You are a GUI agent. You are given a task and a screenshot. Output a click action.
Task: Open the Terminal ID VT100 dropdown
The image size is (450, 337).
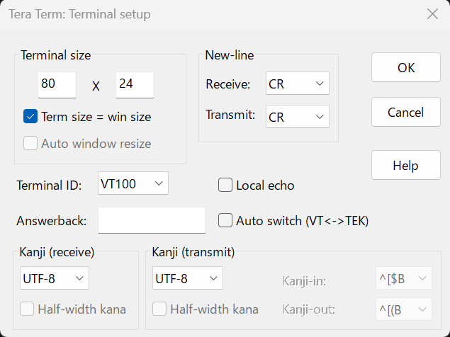pyautogui.click(x=133, y=185)
